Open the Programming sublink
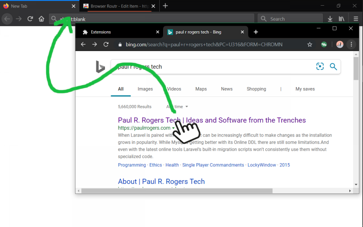Viewport: 363px width, 227px height. 132,165
